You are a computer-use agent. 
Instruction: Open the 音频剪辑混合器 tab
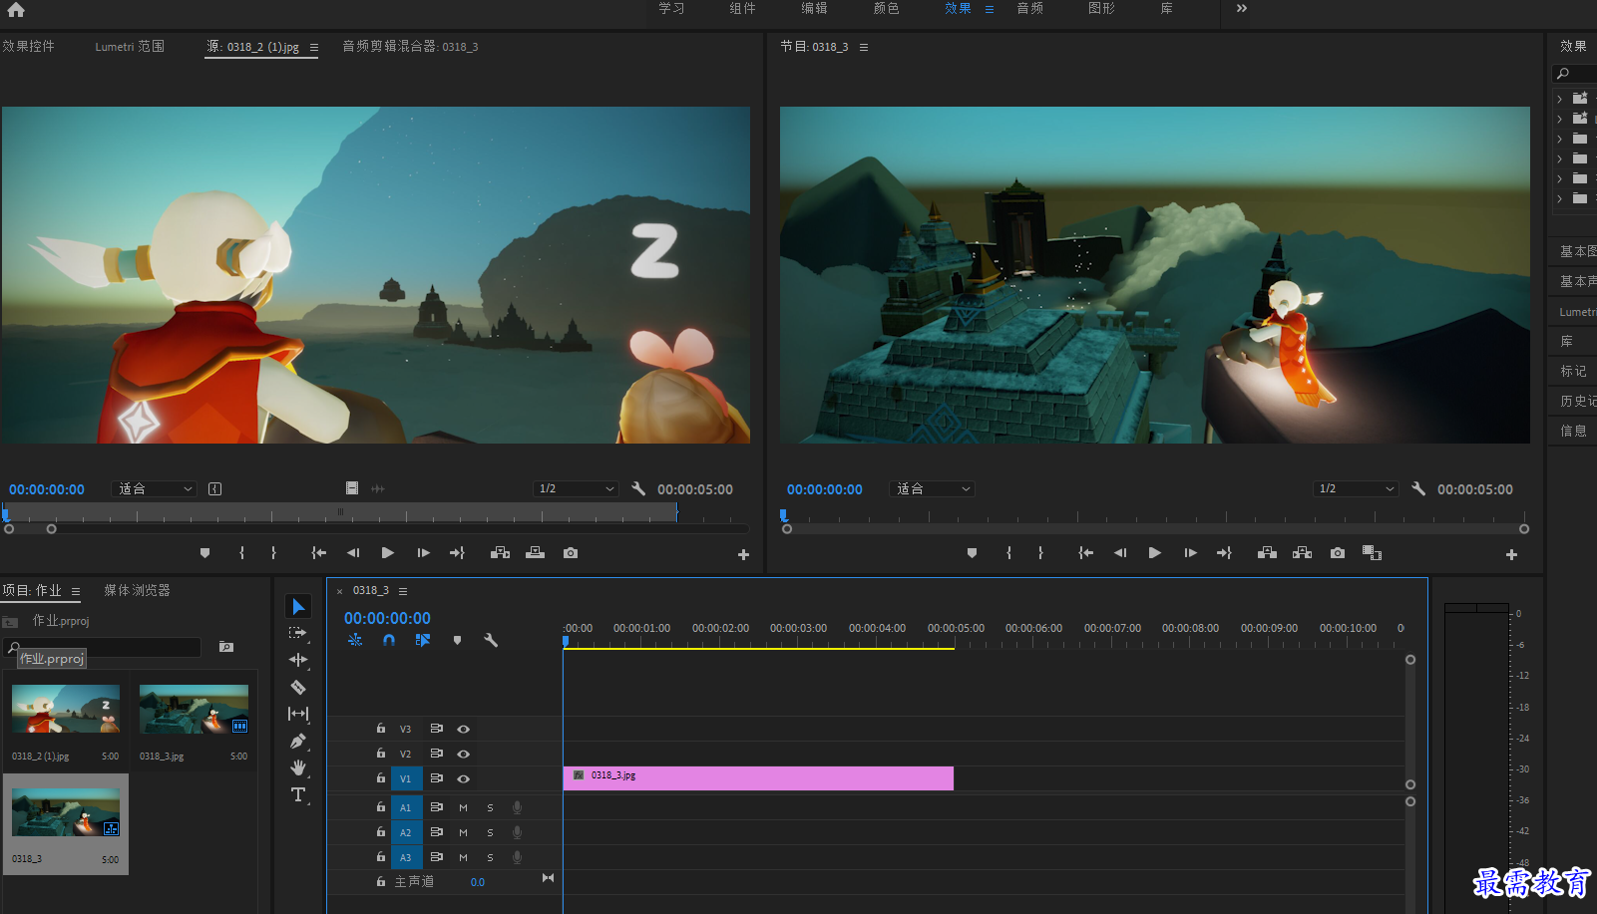pos(410,47)
